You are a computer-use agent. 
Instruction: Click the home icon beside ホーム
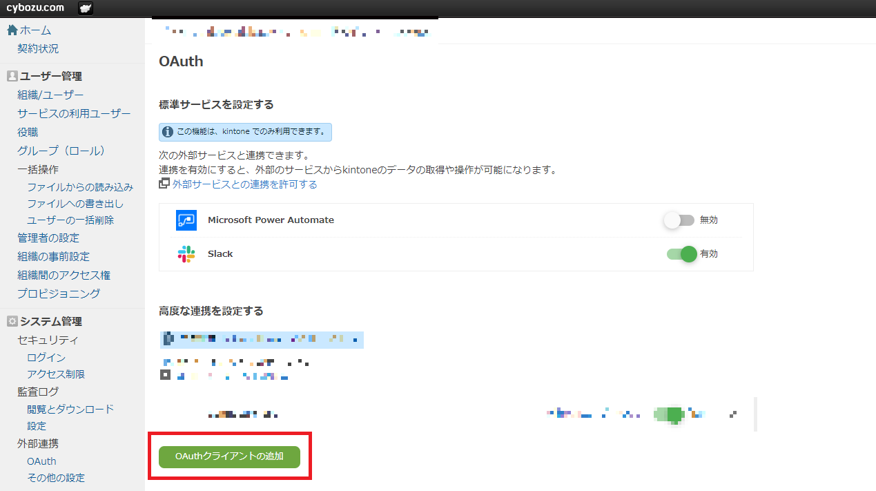pos(12,30)
